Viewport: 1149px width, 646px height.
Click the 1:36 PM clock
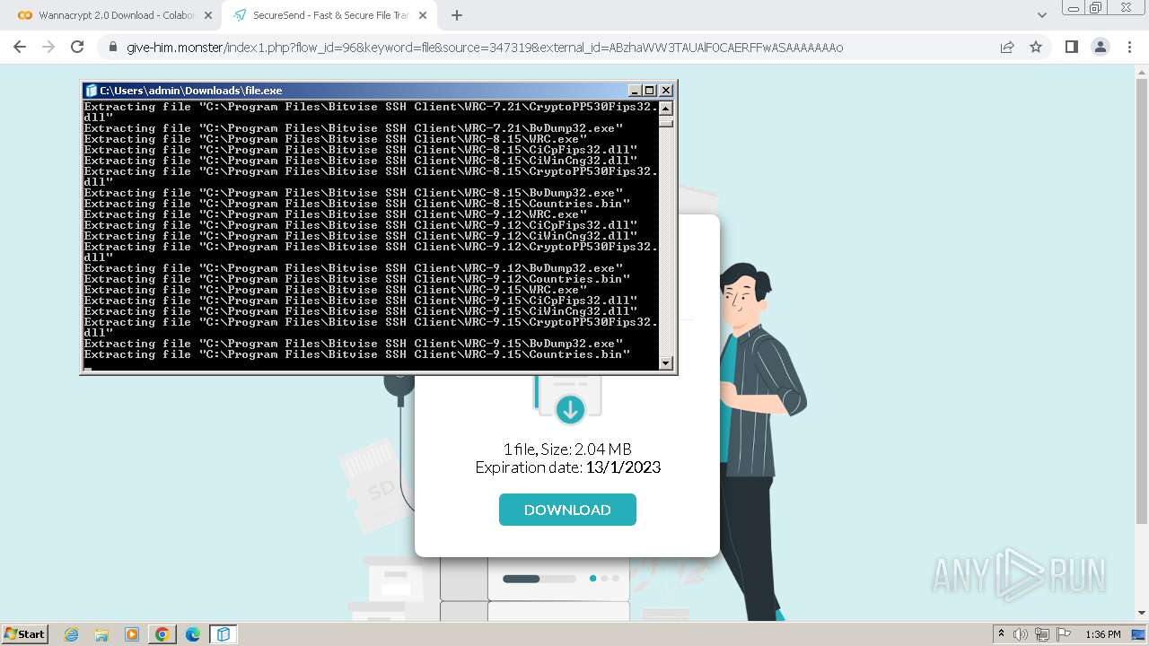tap(1103, 634)
